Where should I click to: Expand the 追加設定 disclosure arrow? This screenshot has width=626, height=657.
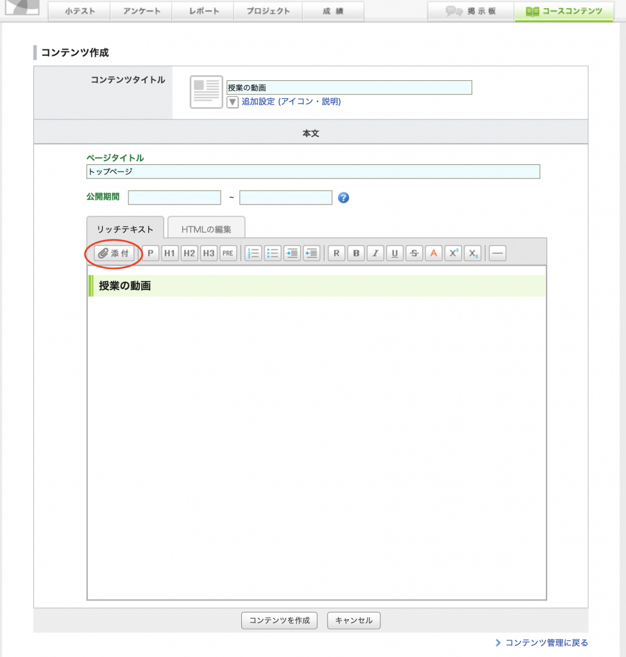click(233, 102)
